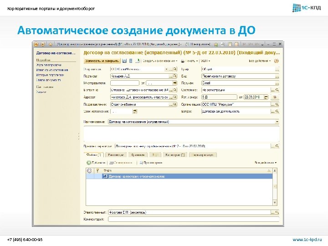Open the magnifier on the Ответственный field
The image size is (328, 246).
click(277, 212)
